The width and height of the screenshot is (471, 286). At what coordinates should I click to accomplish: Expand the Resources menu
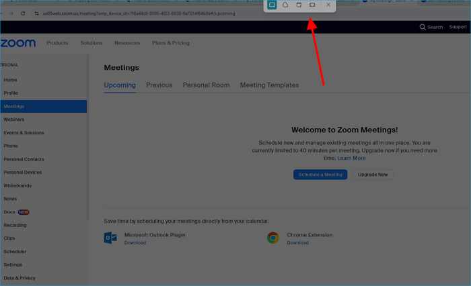pos(127,43)
